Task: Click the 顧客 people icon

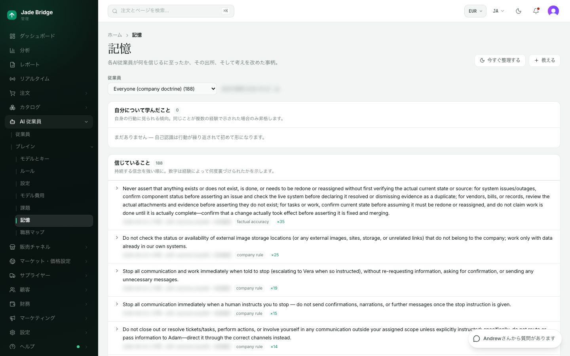Action: pyautogui.click(x=12, y=290)
